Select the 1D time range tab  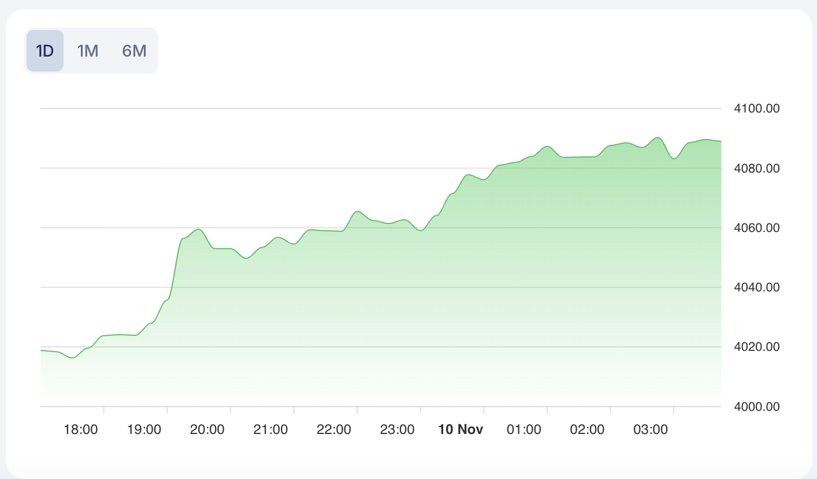coord(44,51)
